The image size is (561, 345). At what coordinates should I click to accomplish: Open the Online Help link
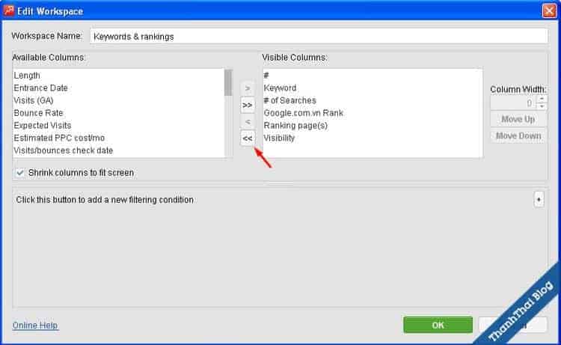[x=35, y=326]
